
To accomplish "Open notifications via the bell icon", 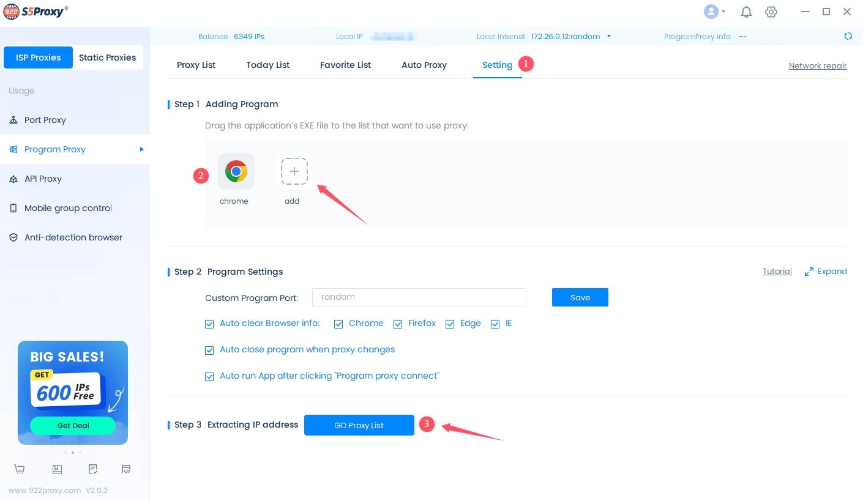I will (746, 12).
